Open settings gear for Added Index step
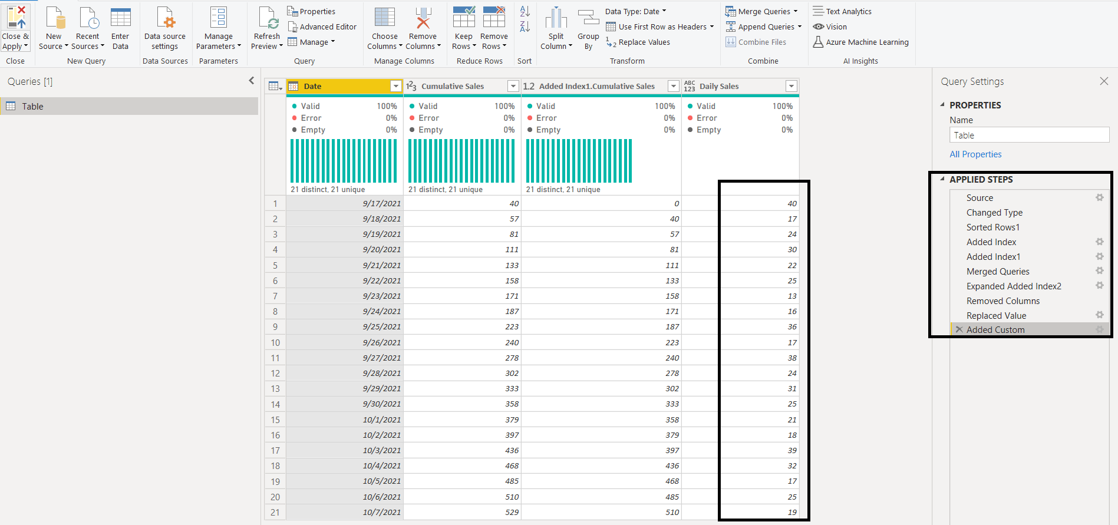Screen dimensions: 1118x525 click(1100, 242)
